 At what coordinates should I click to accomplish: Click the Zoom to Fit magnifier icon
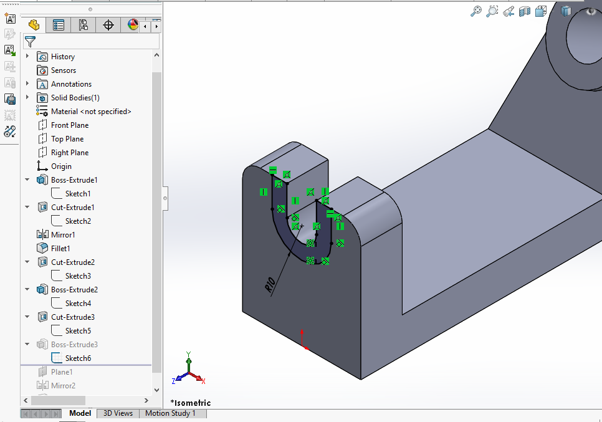point(476,11)
